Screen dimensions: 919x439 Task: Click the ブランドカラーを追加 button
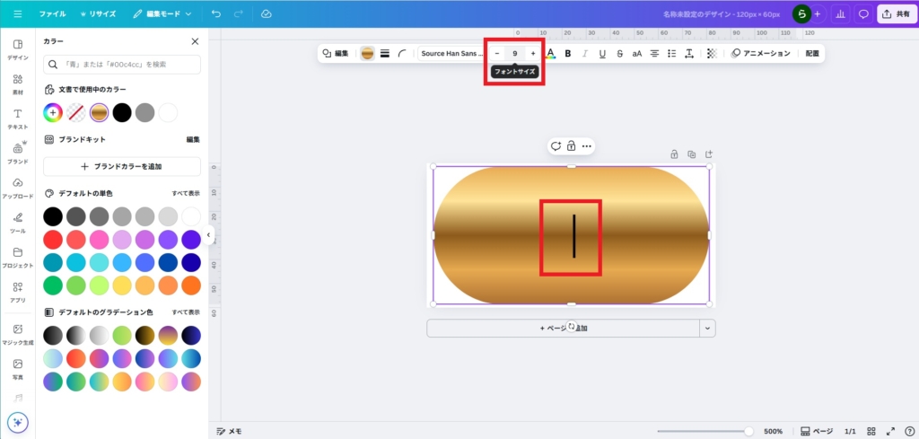122,167
